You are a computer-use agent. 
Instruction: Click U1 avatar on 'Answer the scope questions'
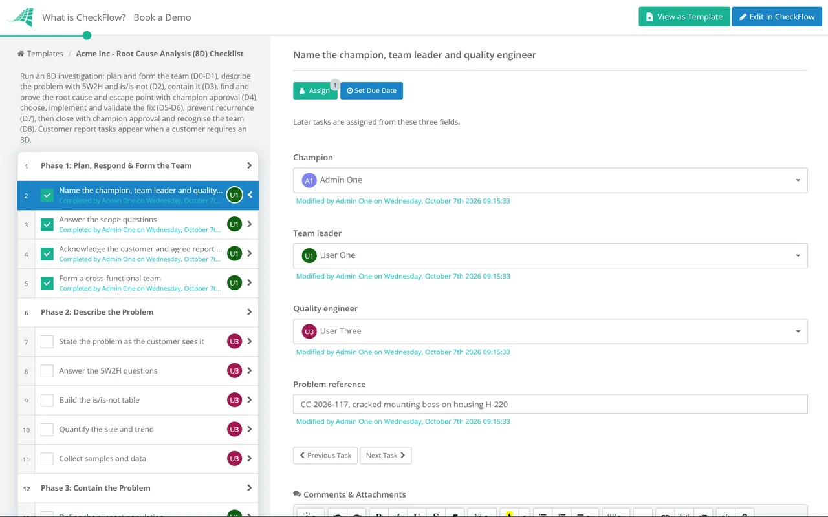click(234, 224)
